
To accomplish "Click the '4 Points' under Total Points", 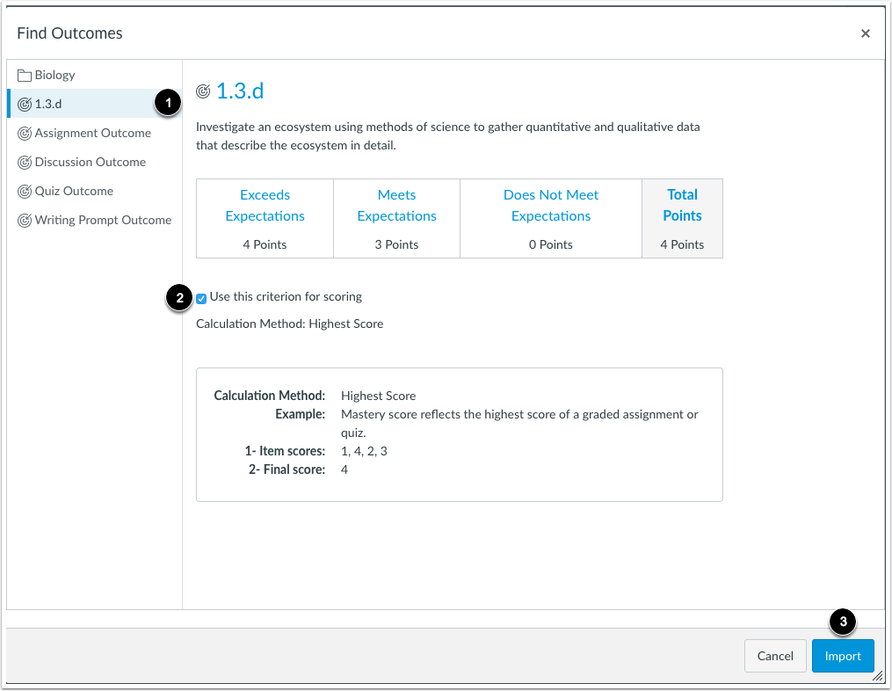I will click(682, 244).
